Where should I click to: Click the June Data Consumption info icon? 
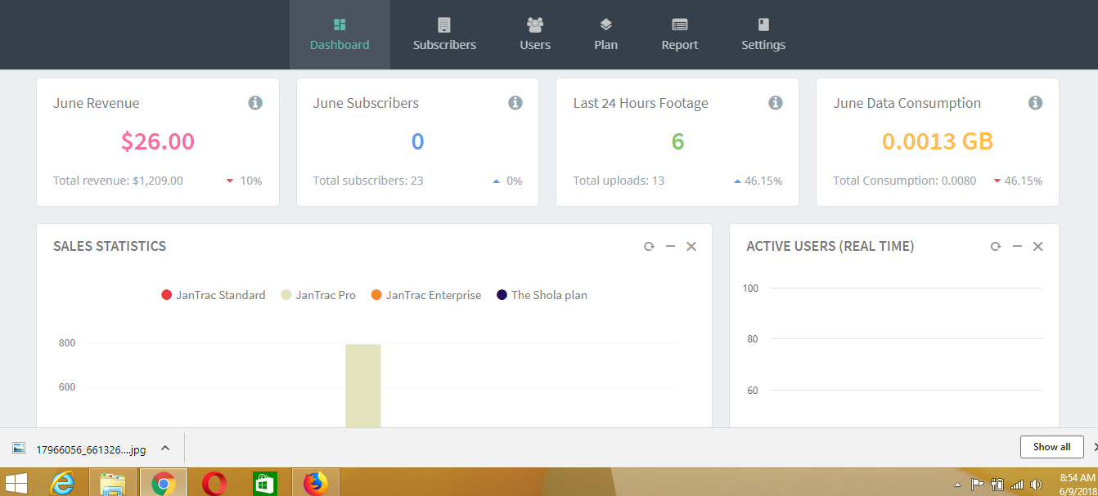coord(1035,103)
